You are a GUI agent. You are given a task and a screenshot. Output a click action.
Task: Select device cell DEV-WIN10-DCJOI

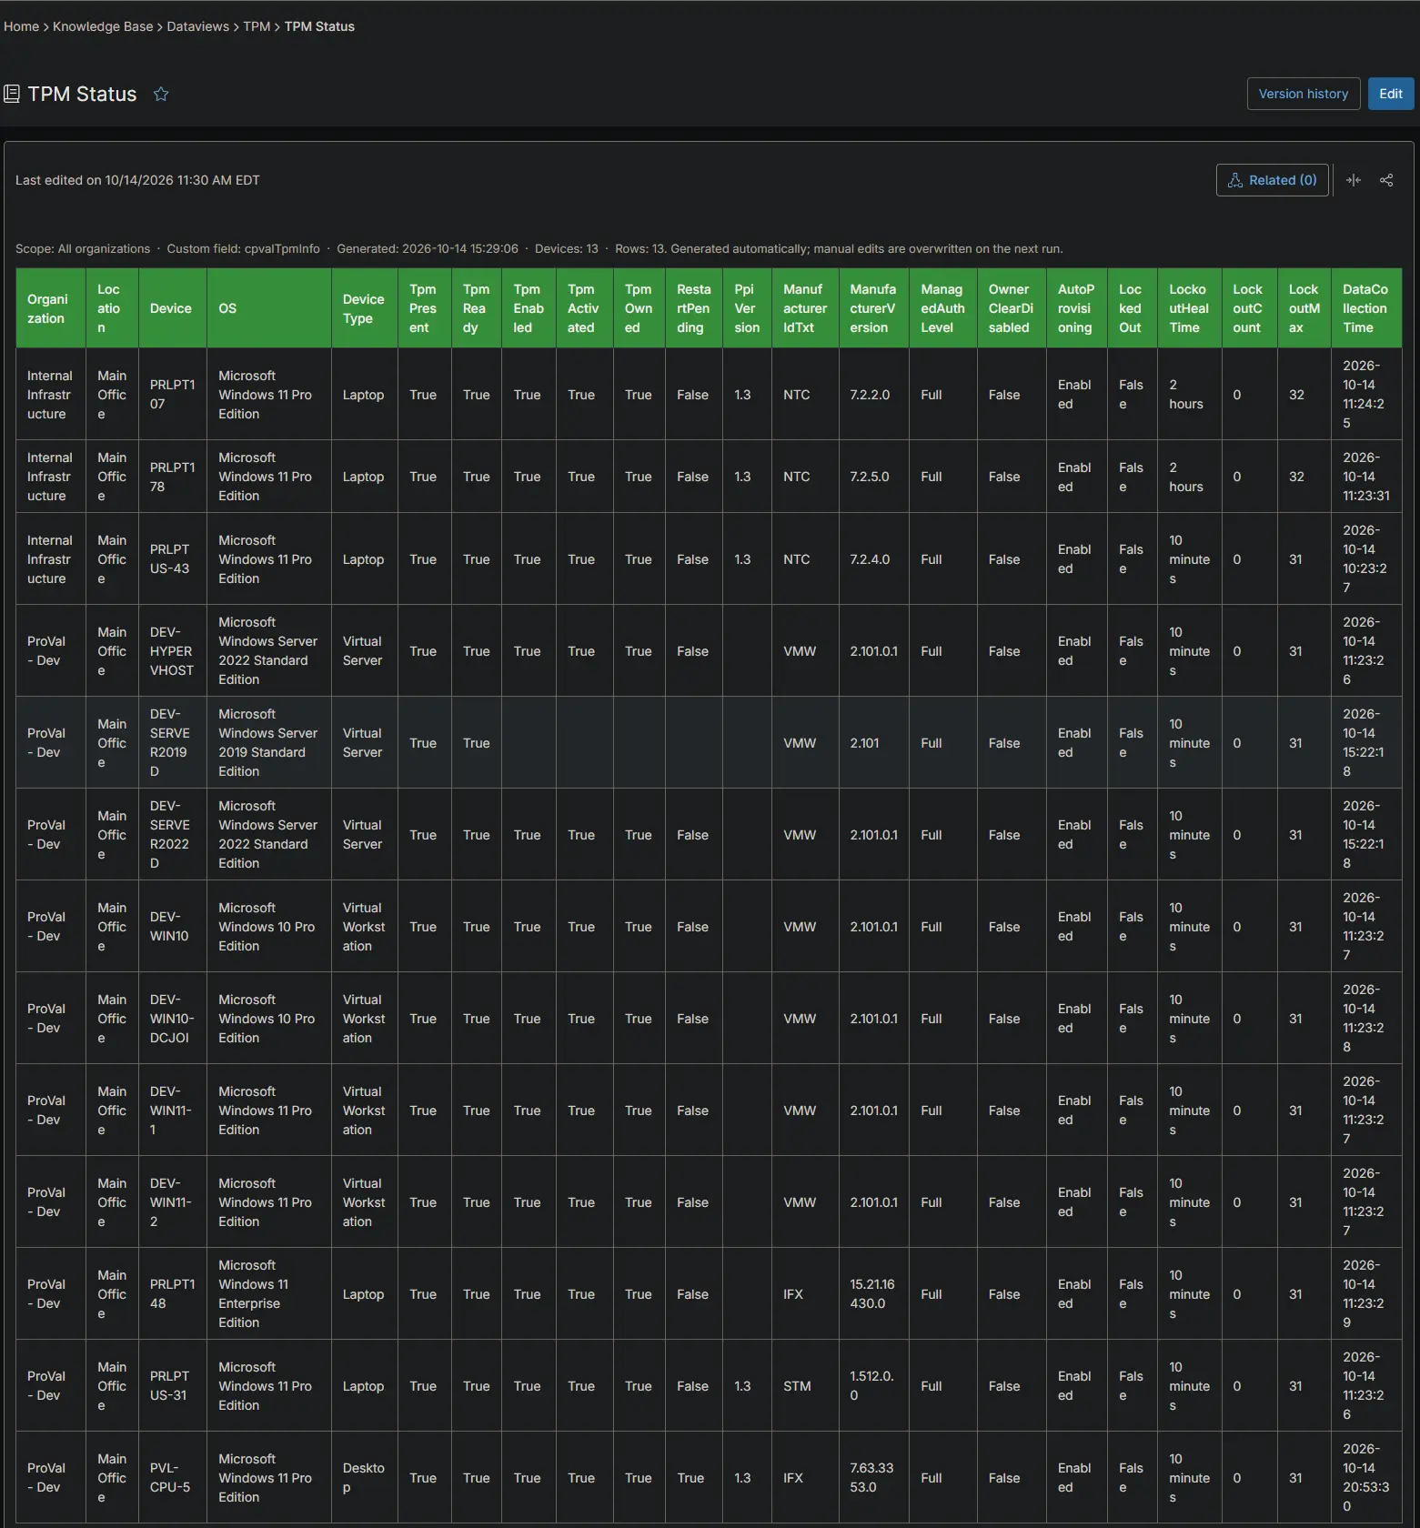click(x=173, y=1019)
